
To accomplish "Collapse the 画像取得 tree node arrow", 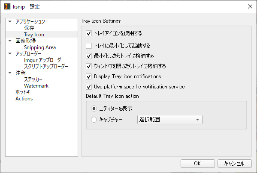I will tap(10, 41).
